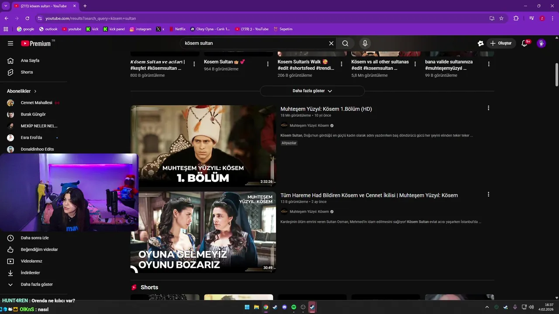Open Spotify from the taskbar
This screenshot has height=314, width=559.
pos(293,307)
